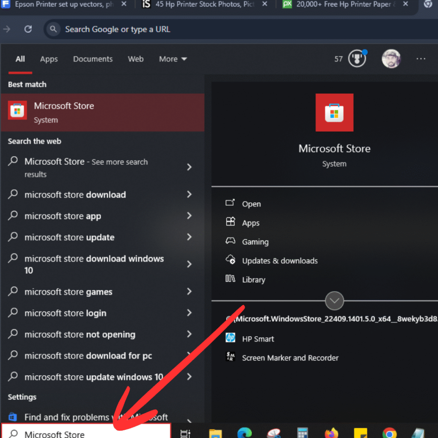Click the large Microsoft Store tile icon
The height and width of the screenshot is (438, 438).
[334, 112]
